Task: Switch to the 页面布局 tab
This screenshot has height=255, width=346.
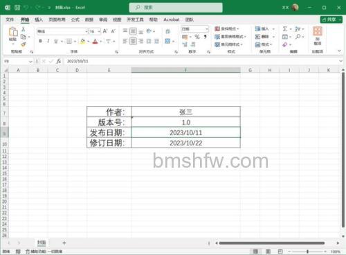Action: point(57,19)
